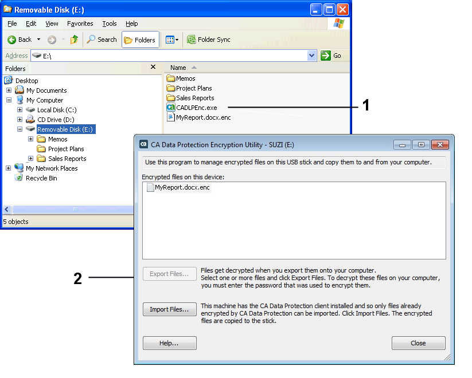Close the Folders pane with X

[x=153, y=67]
